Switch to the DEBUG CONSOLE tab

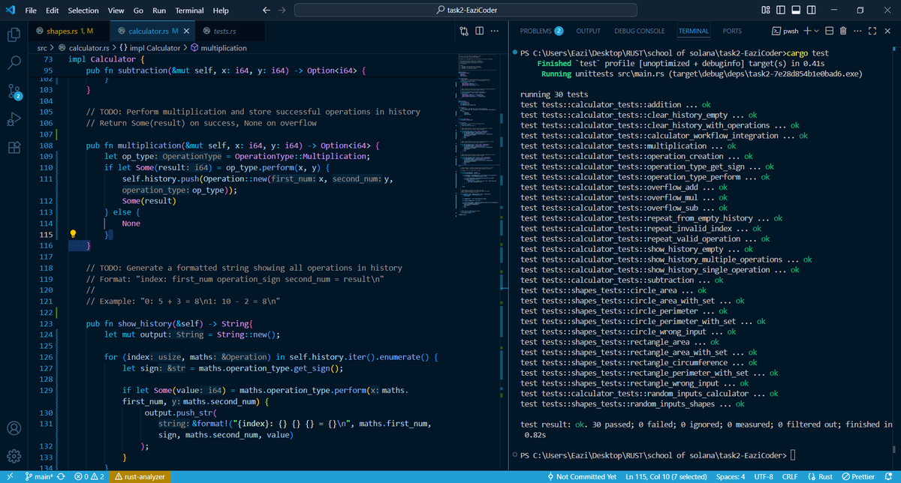pos(639,31)
